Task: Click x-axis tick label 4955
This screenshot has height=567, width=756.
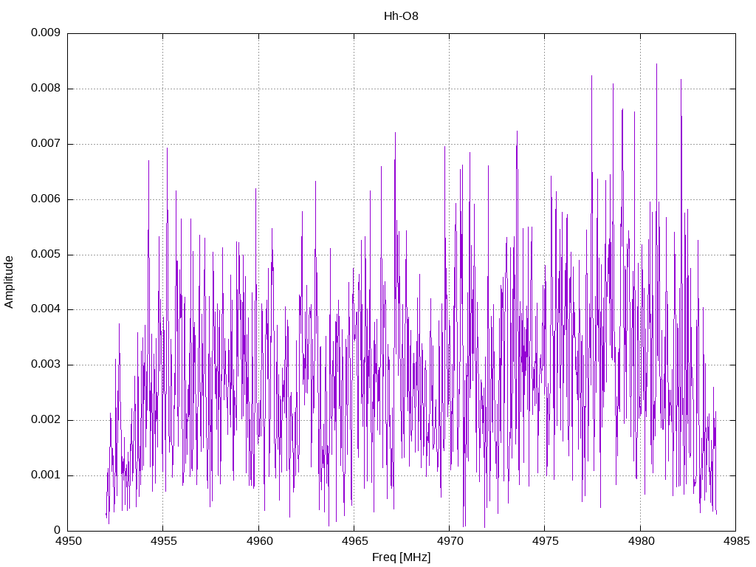Action: 163,541
